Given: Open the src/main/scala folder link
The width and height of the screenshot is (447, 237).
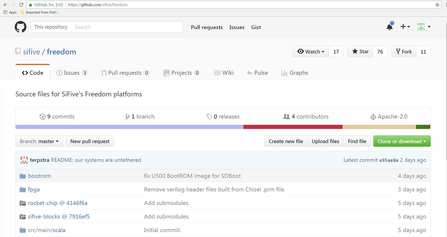Looking at the screenshot, I should (47, 230).
